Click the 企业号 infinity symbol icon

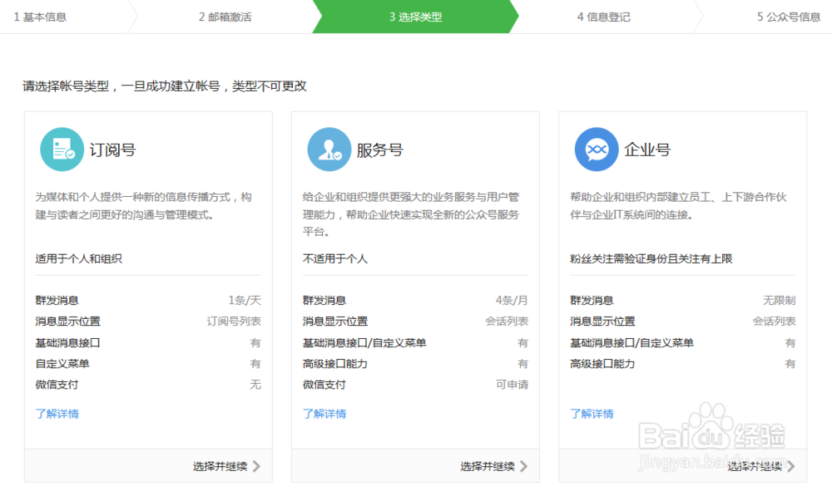[596, 147]
